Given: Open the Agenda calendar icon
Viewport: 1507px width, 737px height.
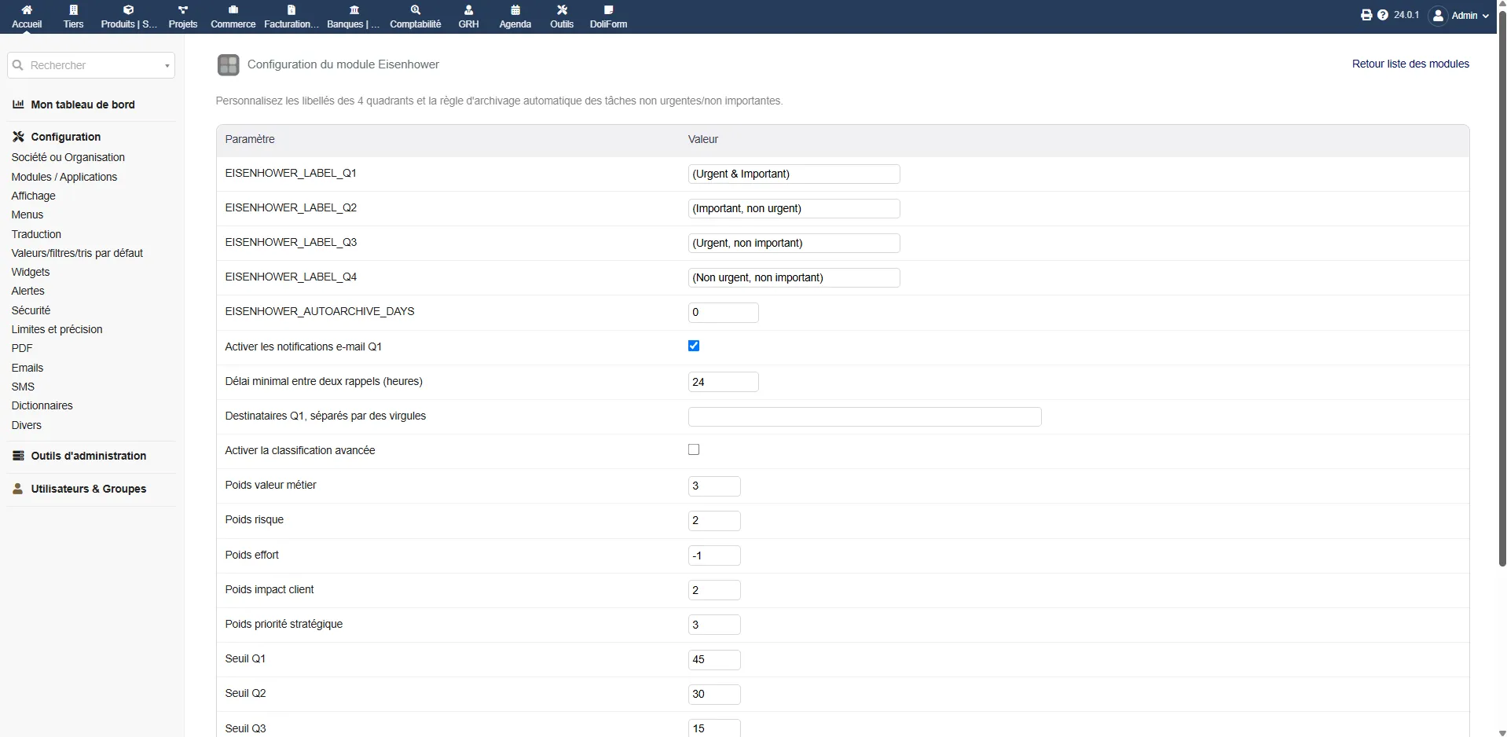Looking at the screenshot, I should (515, 10).
